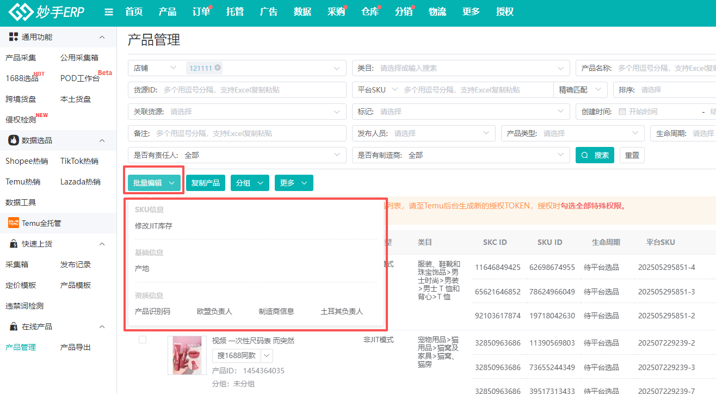This screenshot has height=394, width=716.
Task: Collapse the 数据选品 sidebar section
Action: point(102,140)
